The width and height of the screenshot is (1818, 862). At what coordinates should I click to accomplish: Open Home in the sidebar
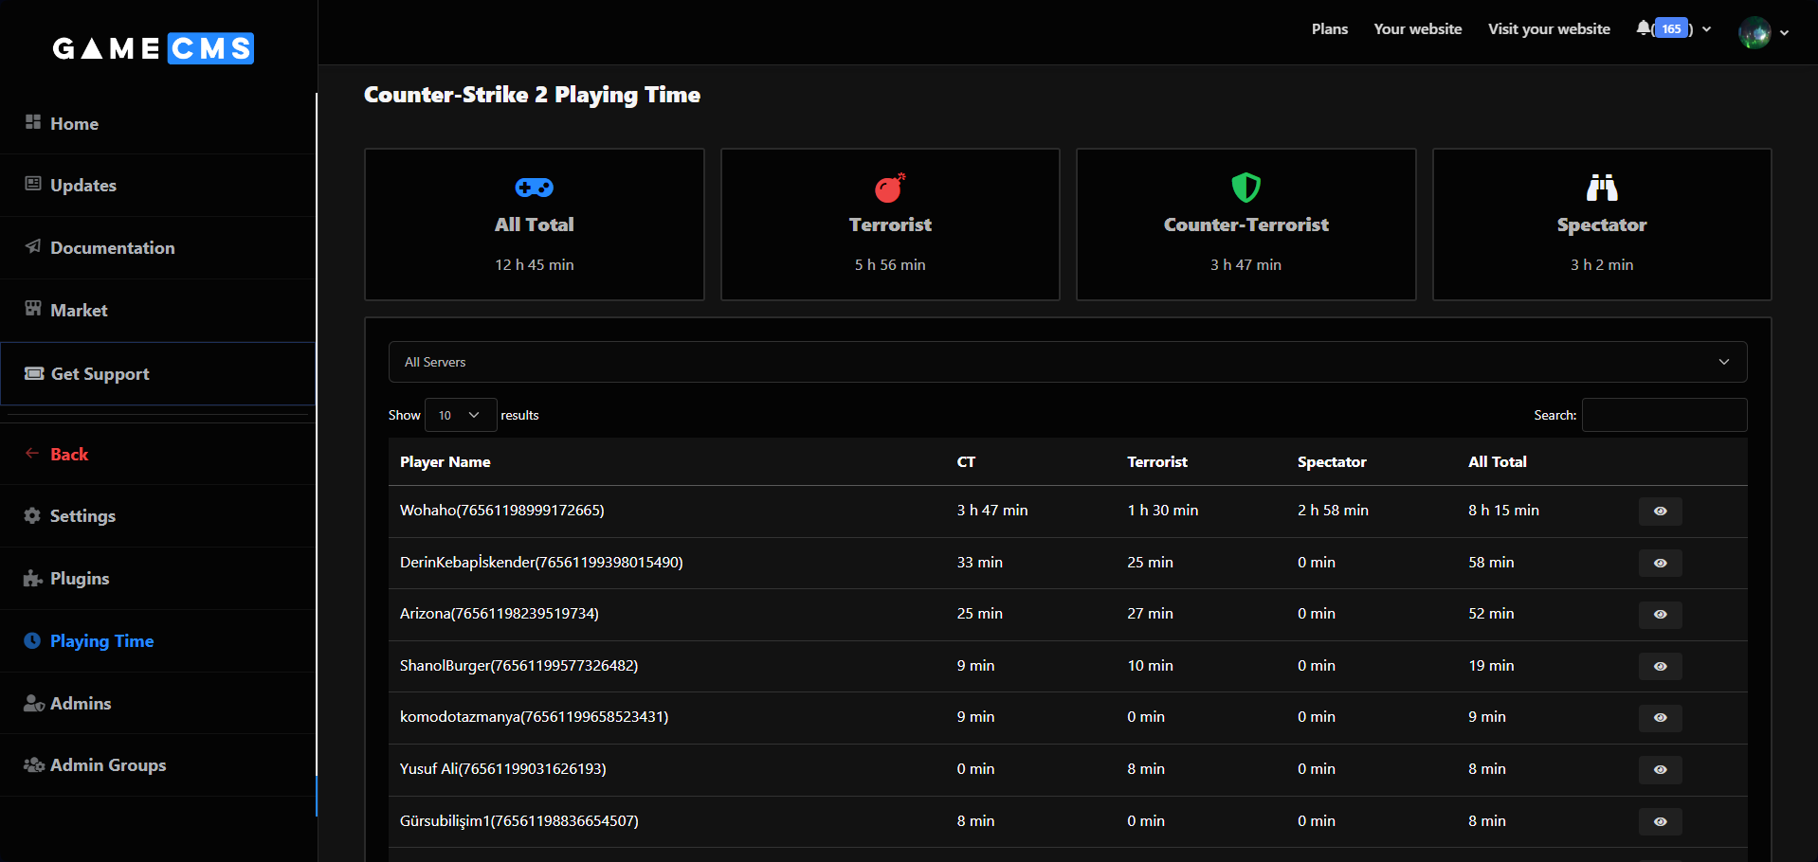pyautogui.click(x=157, y=123)
